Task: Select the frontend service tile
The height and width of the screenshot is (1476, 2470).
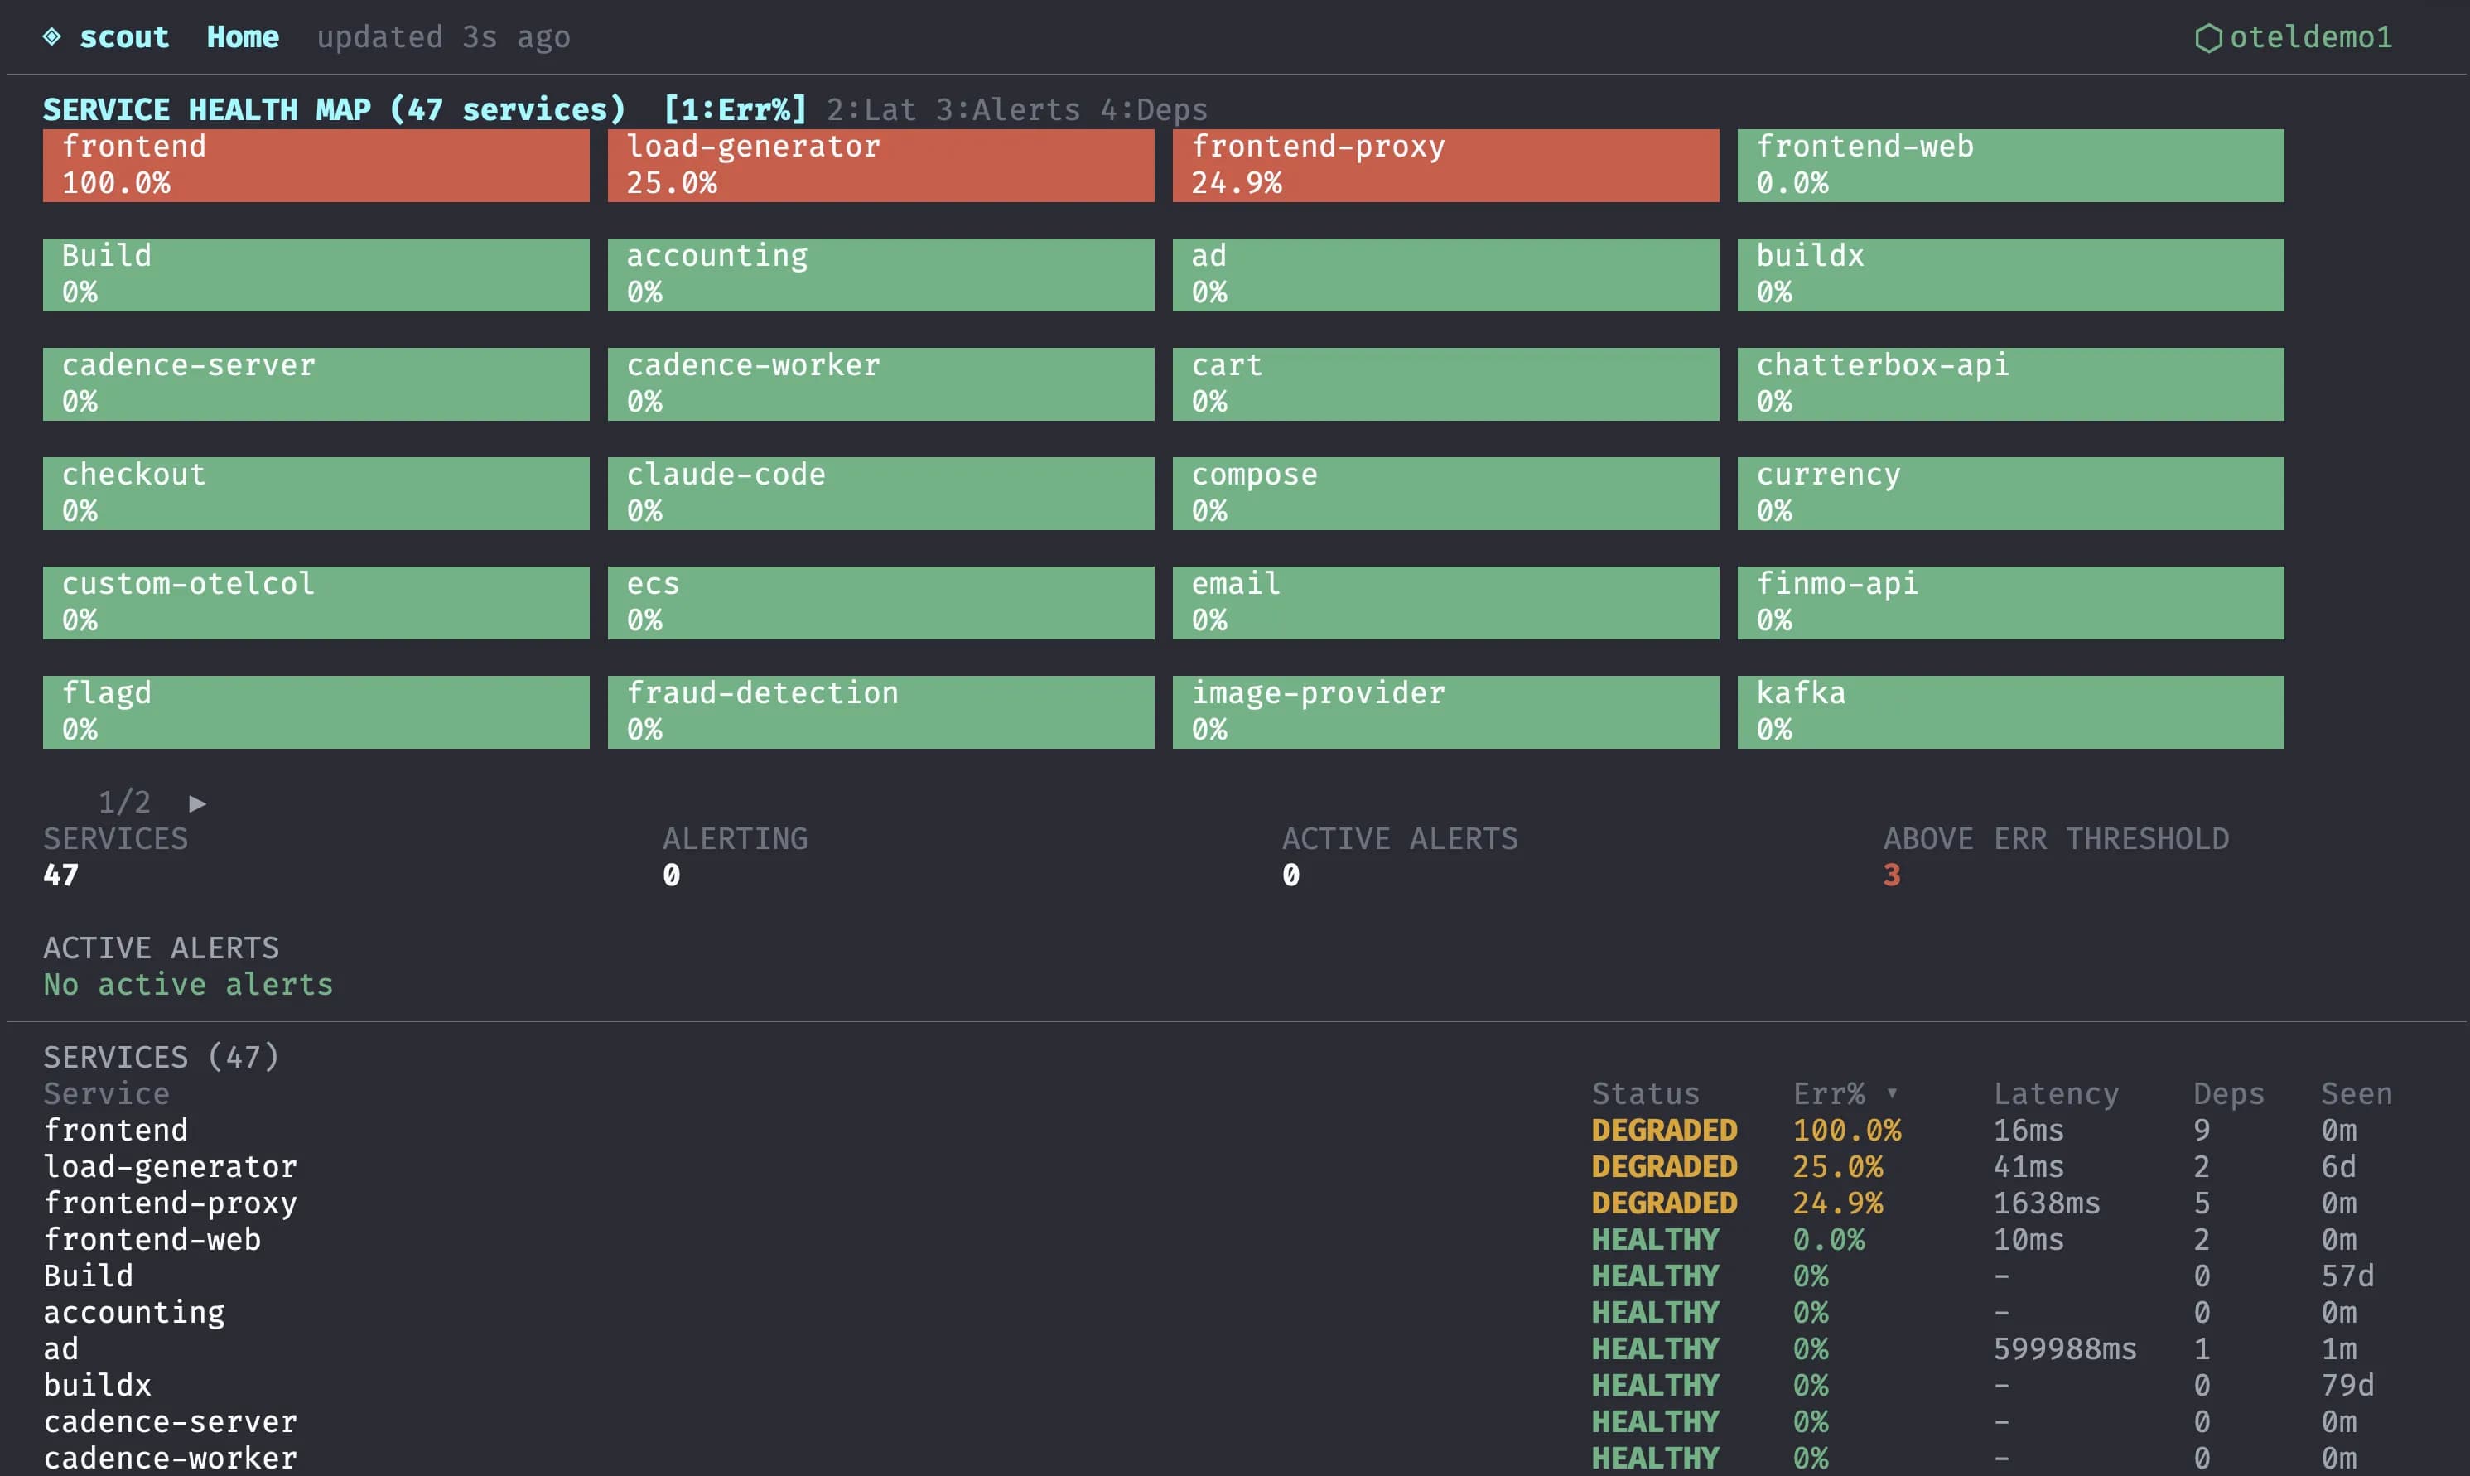Action: click(x=316, y=164)
